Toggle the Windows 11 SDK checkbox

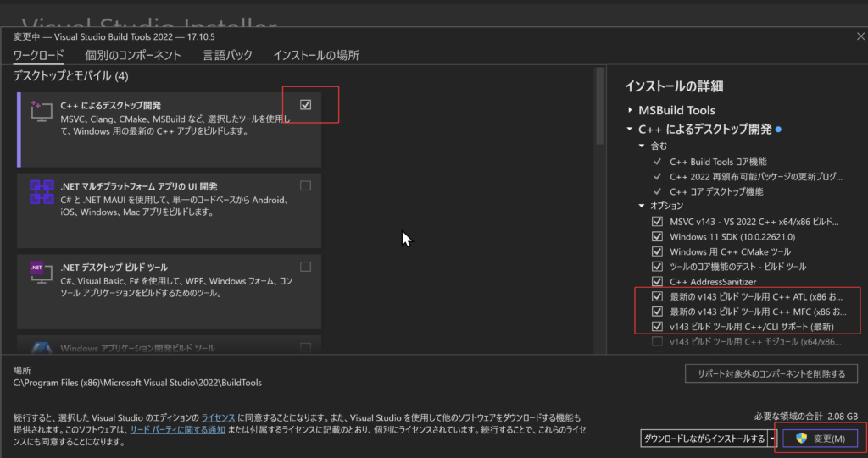[x=657, y=237]
